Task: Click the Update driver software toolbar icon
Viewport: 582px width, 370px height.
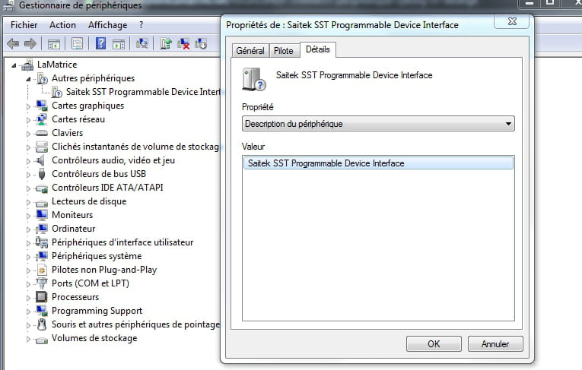Action: (x=166, y=44)
